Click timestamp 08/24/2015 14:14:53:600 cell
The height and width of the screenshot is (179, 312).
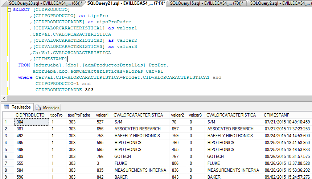pos(287,136)
